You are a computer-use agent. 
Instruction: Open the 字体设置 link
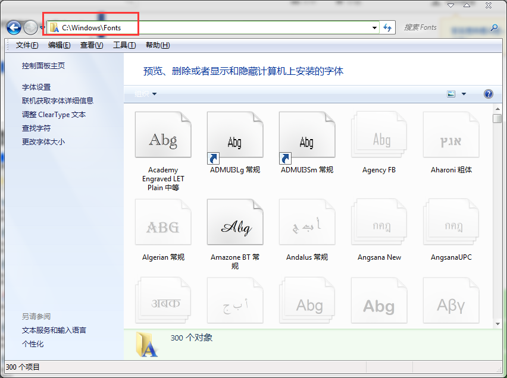coord(36,87)
